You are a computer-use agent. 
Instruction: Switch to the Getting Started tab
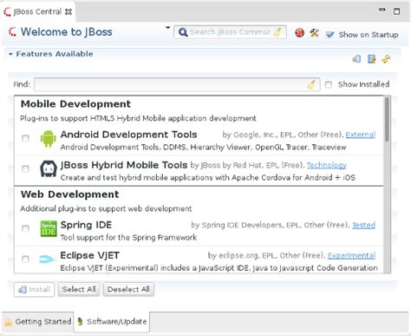click(38, 322)
